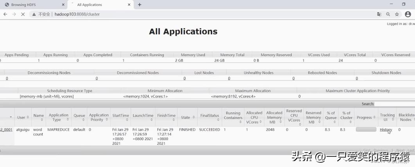
Task: Click the not-secure warning icon
Action: 34,14
